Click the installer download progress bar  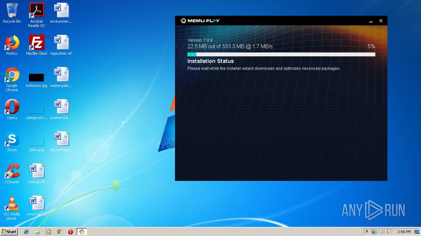tap(281, 54)
